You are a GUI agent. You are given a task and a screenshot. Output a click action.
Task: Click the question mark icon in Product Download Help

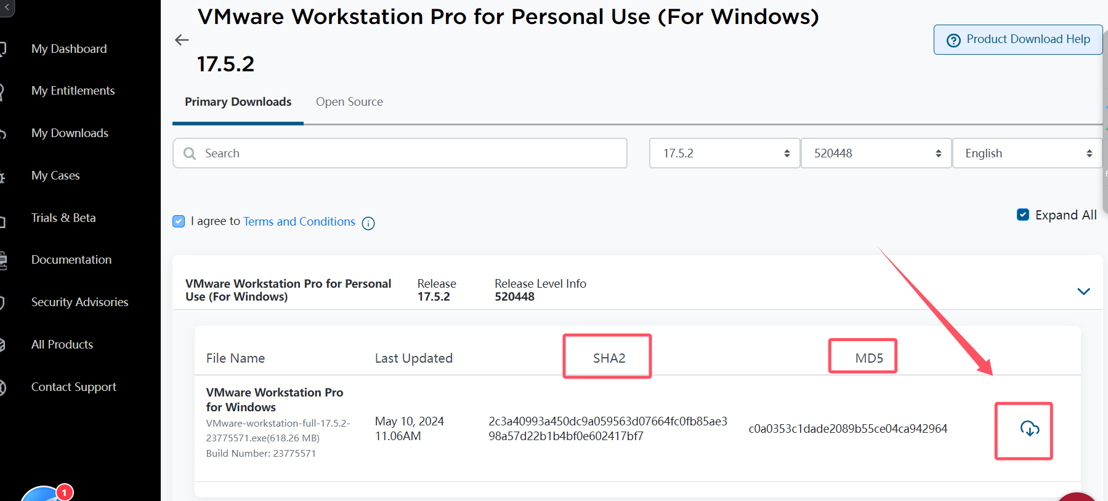coord(953,40)
